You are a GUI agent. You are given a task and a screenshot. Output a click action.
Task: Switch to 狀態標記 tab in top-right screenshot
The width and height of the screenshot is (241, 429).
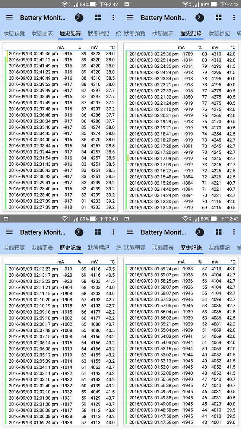click(x=219, y=34)
